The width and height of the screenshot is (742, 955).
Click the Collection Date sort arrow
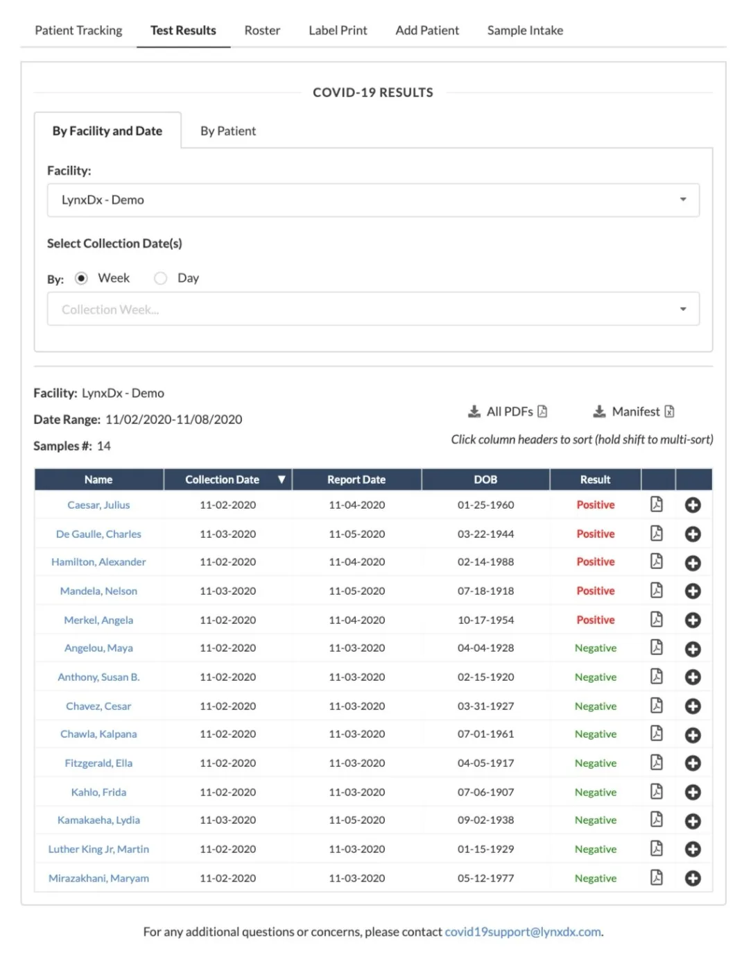point(282,479)
